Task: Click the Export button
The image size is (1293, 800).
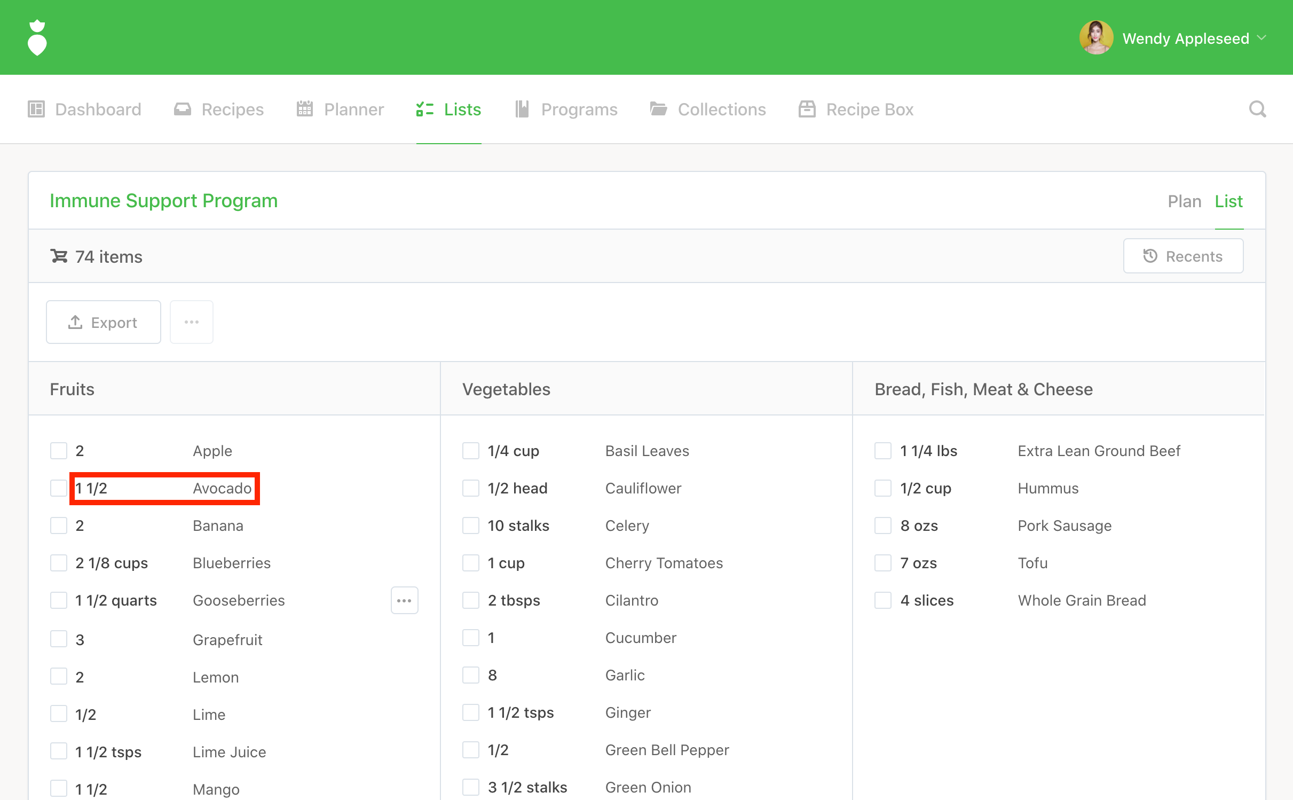Action: [104, 322]
